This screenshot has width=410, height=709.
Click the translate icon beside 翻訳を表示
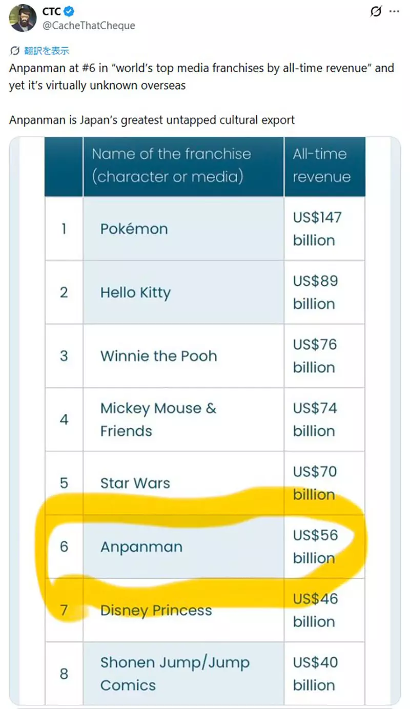click(x=14, y=51)
